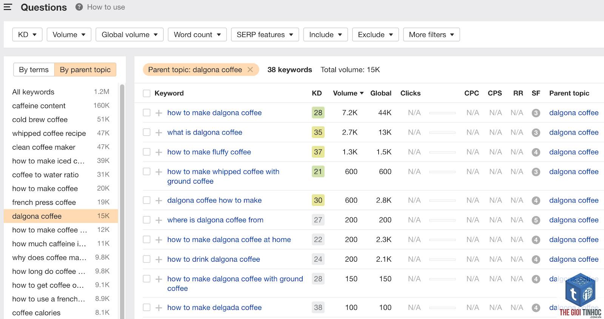
Task: Open the KD filter dropdown
Action: 27,34
